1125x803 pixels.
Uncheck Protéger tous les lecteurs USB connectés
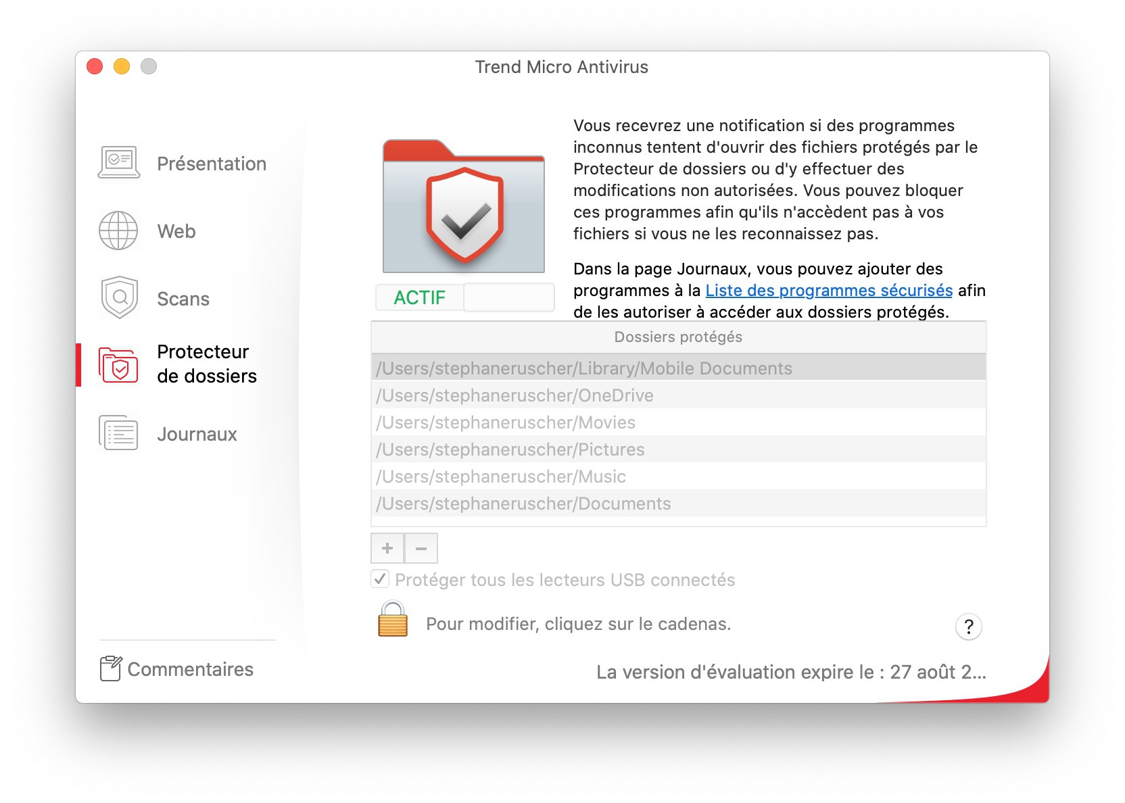pyautogui.click(x=380, y=579)
